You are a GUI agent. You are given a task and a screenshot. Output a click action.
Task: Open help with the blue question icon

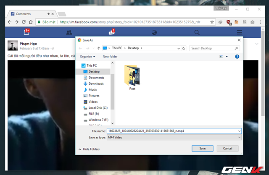237,57
